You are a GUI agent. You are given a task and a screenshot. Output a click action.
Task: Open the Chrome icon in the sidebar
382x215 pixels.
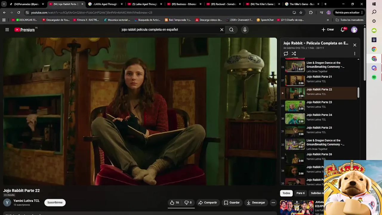click(x=374, y=49)
